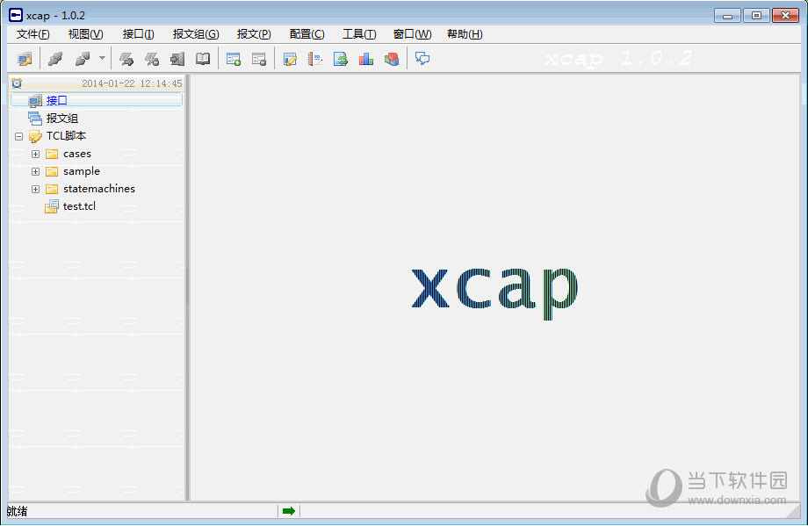The image size is (808, 526).
Task: Click the green progress arrow in status bar
Action: [288, 510]
